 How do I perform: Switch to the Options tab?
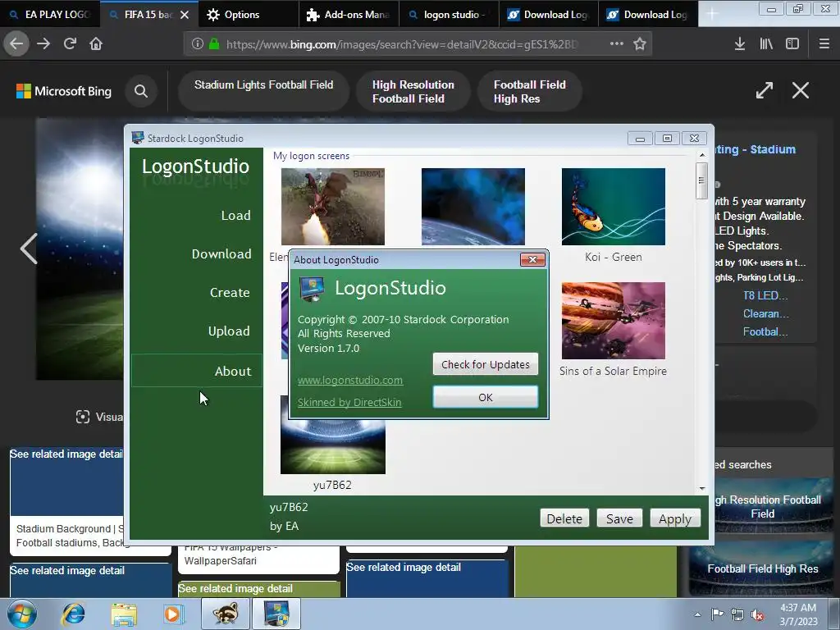tap(249, 15)
